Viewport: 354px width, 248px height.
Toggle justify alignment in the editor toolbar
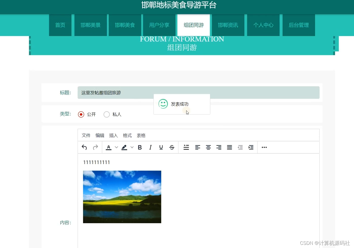[229, 147]
